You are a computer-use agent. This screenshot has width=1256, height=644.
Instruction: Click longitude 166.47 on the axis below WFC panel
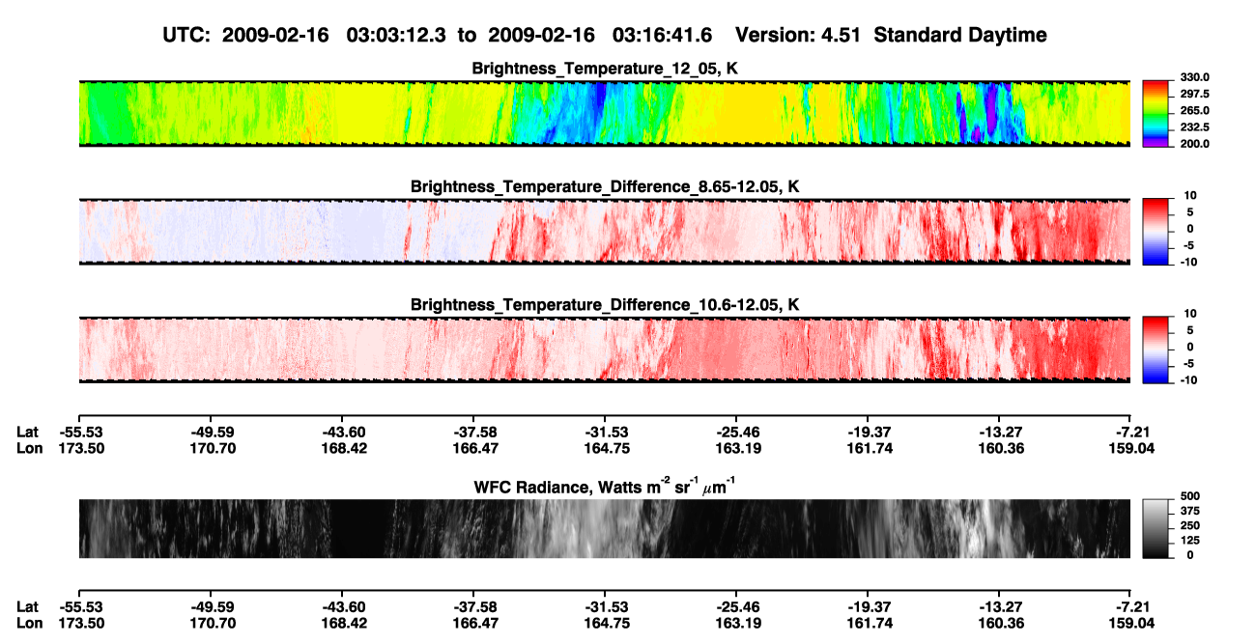click(473, 622)
